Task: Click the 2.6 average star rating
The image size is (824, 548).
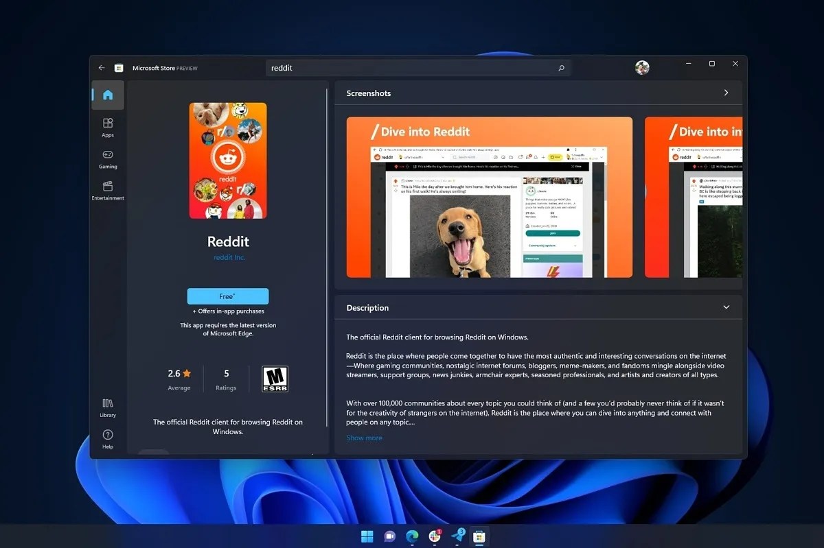Action: pos(178,373)
